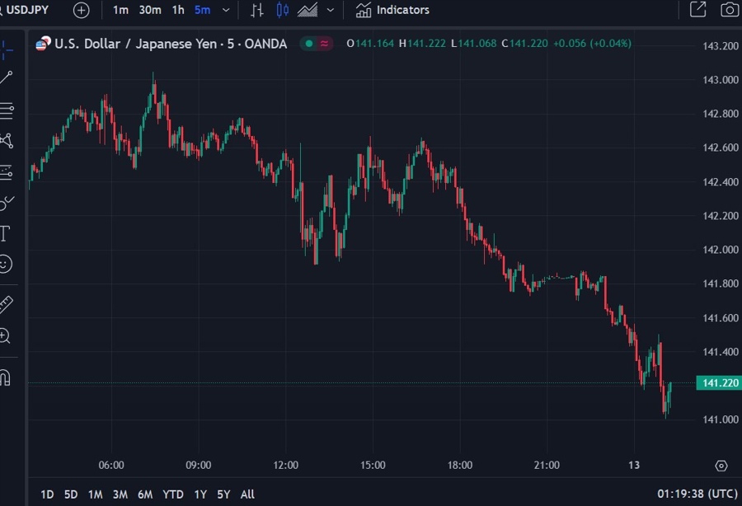
Task: Open chart settings gear icon
Action: click(721, 466)
